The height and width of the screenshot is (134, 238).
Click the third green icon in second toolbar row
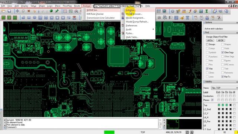15,17
